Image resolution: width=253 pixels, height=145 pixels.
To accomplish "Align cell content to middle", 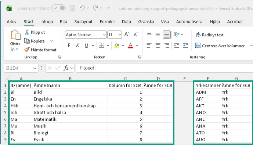I will [x=158, y=35].
